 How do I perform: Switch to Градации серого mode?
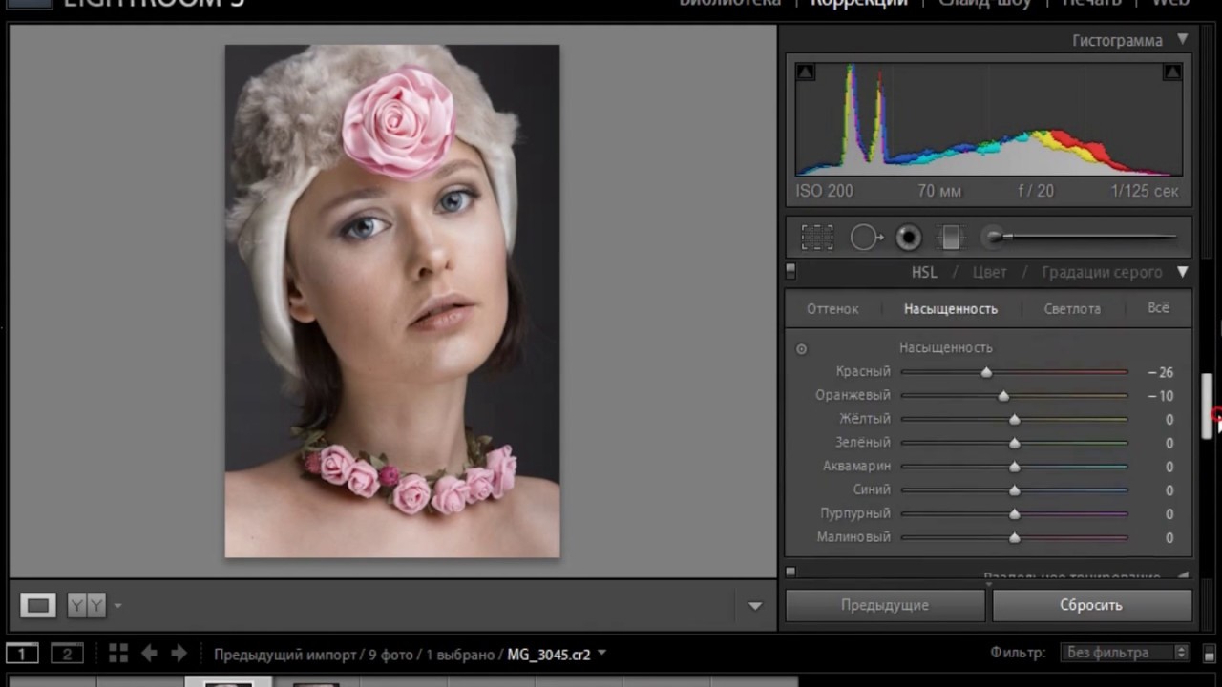coord(1102,272)
